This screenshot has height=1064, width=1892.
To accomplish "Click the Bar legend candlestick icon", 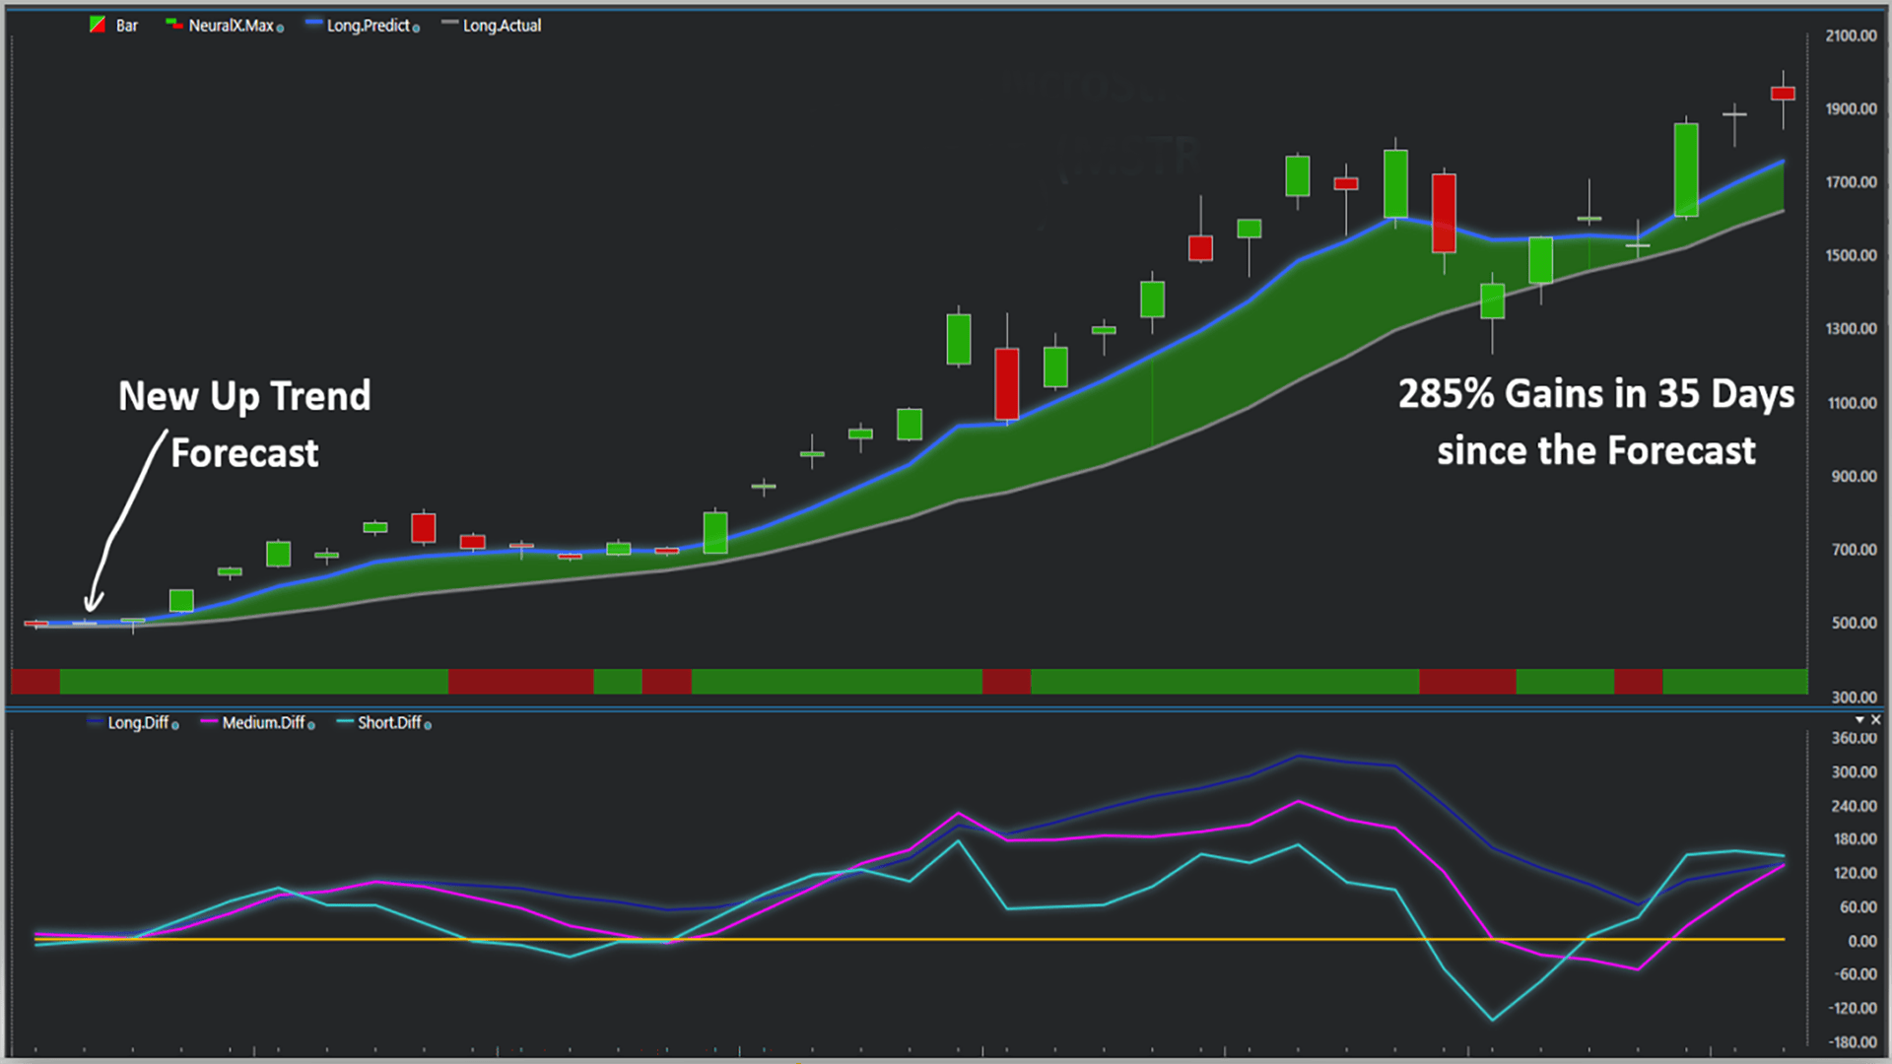I will tap(98, 25).
